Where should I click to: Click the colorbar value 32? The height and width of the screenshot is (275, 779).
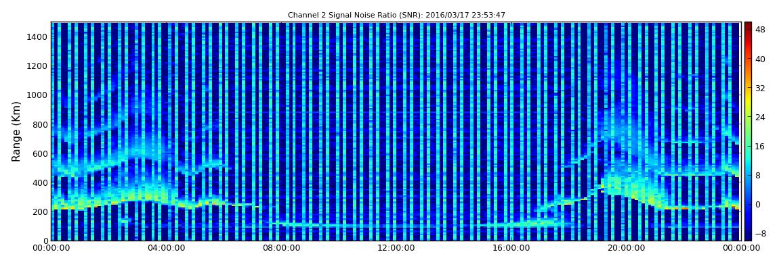pyautogui.click(x=761, y=89)
